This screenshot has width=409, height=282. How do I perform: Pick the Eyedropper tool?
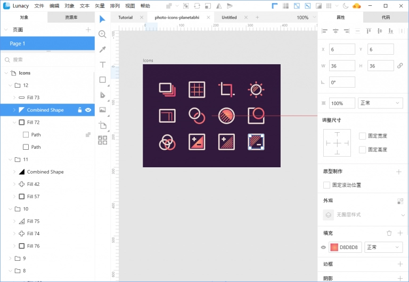click(x=102, y=49)
